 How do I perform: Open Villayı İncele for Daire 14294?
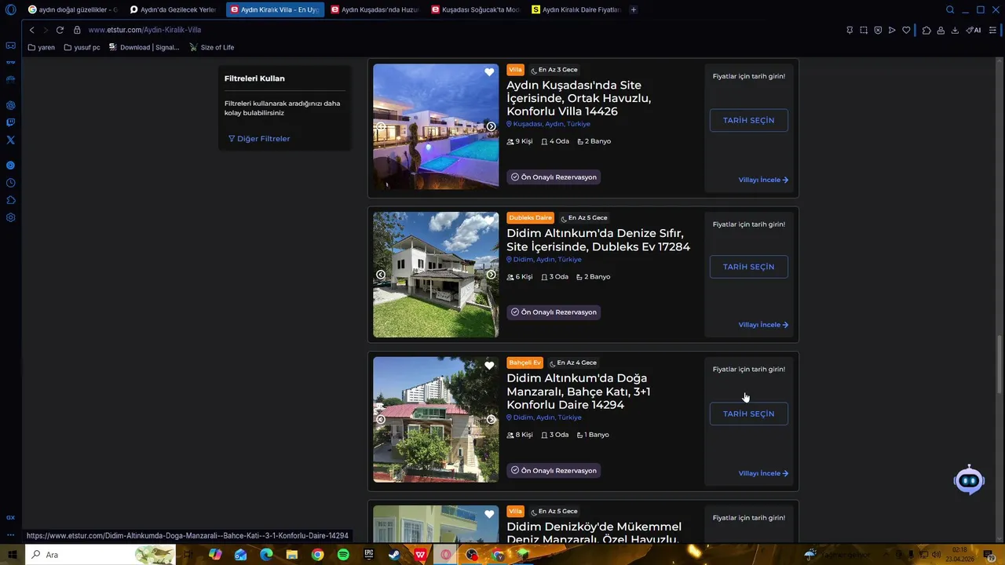[763, 473]
